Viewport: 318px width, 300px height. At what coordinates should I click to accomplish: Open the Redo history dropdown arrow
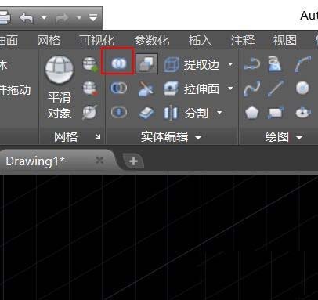pyautogui.click(x=79, y=18)
